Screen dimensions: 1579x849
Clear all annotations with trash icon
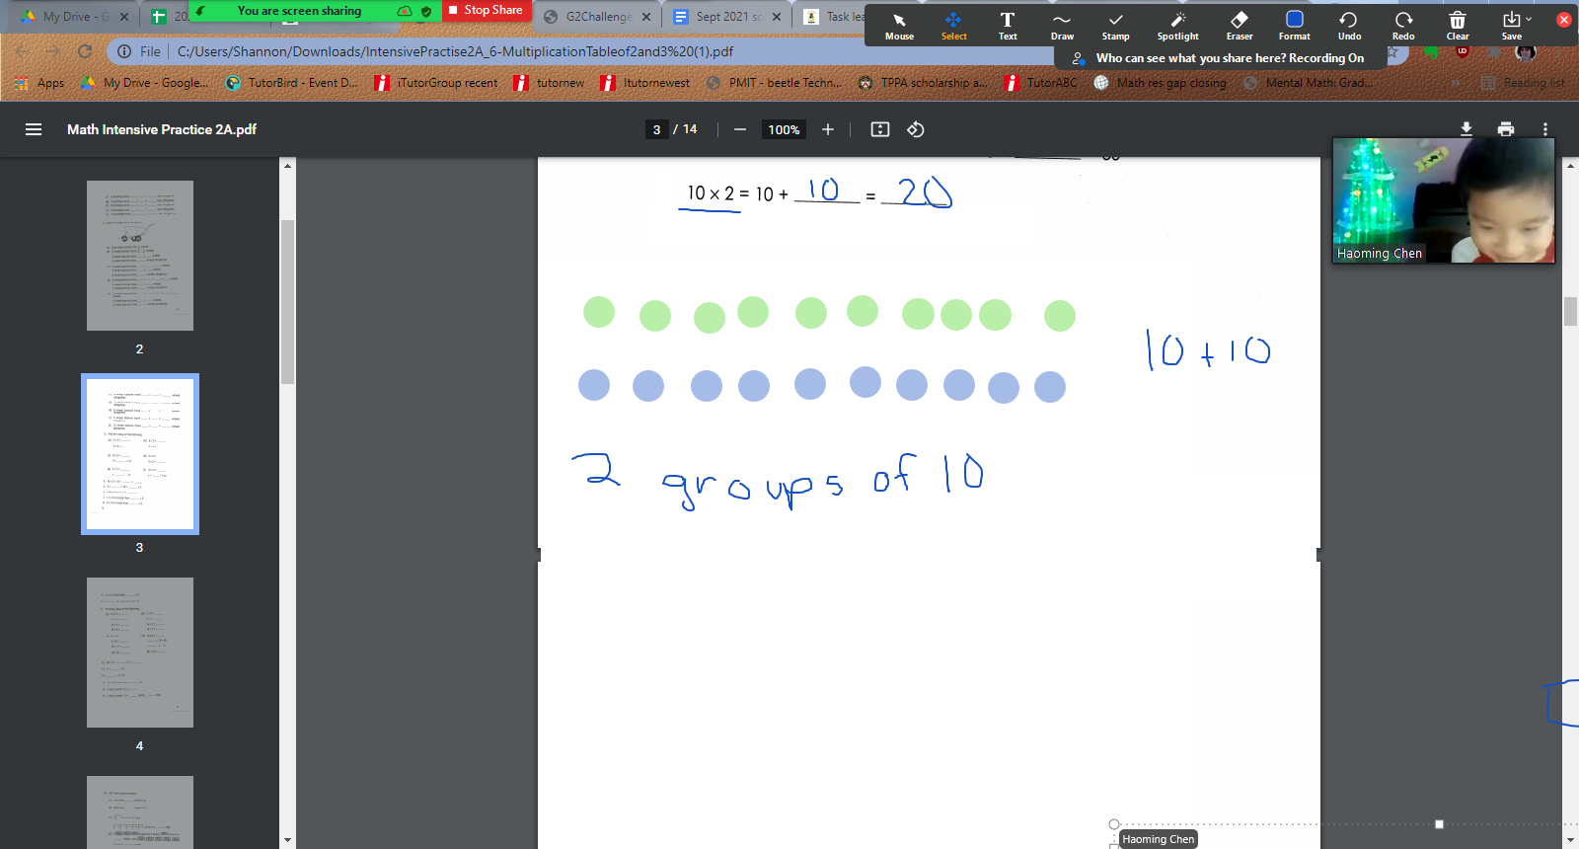click(1458, 26)
